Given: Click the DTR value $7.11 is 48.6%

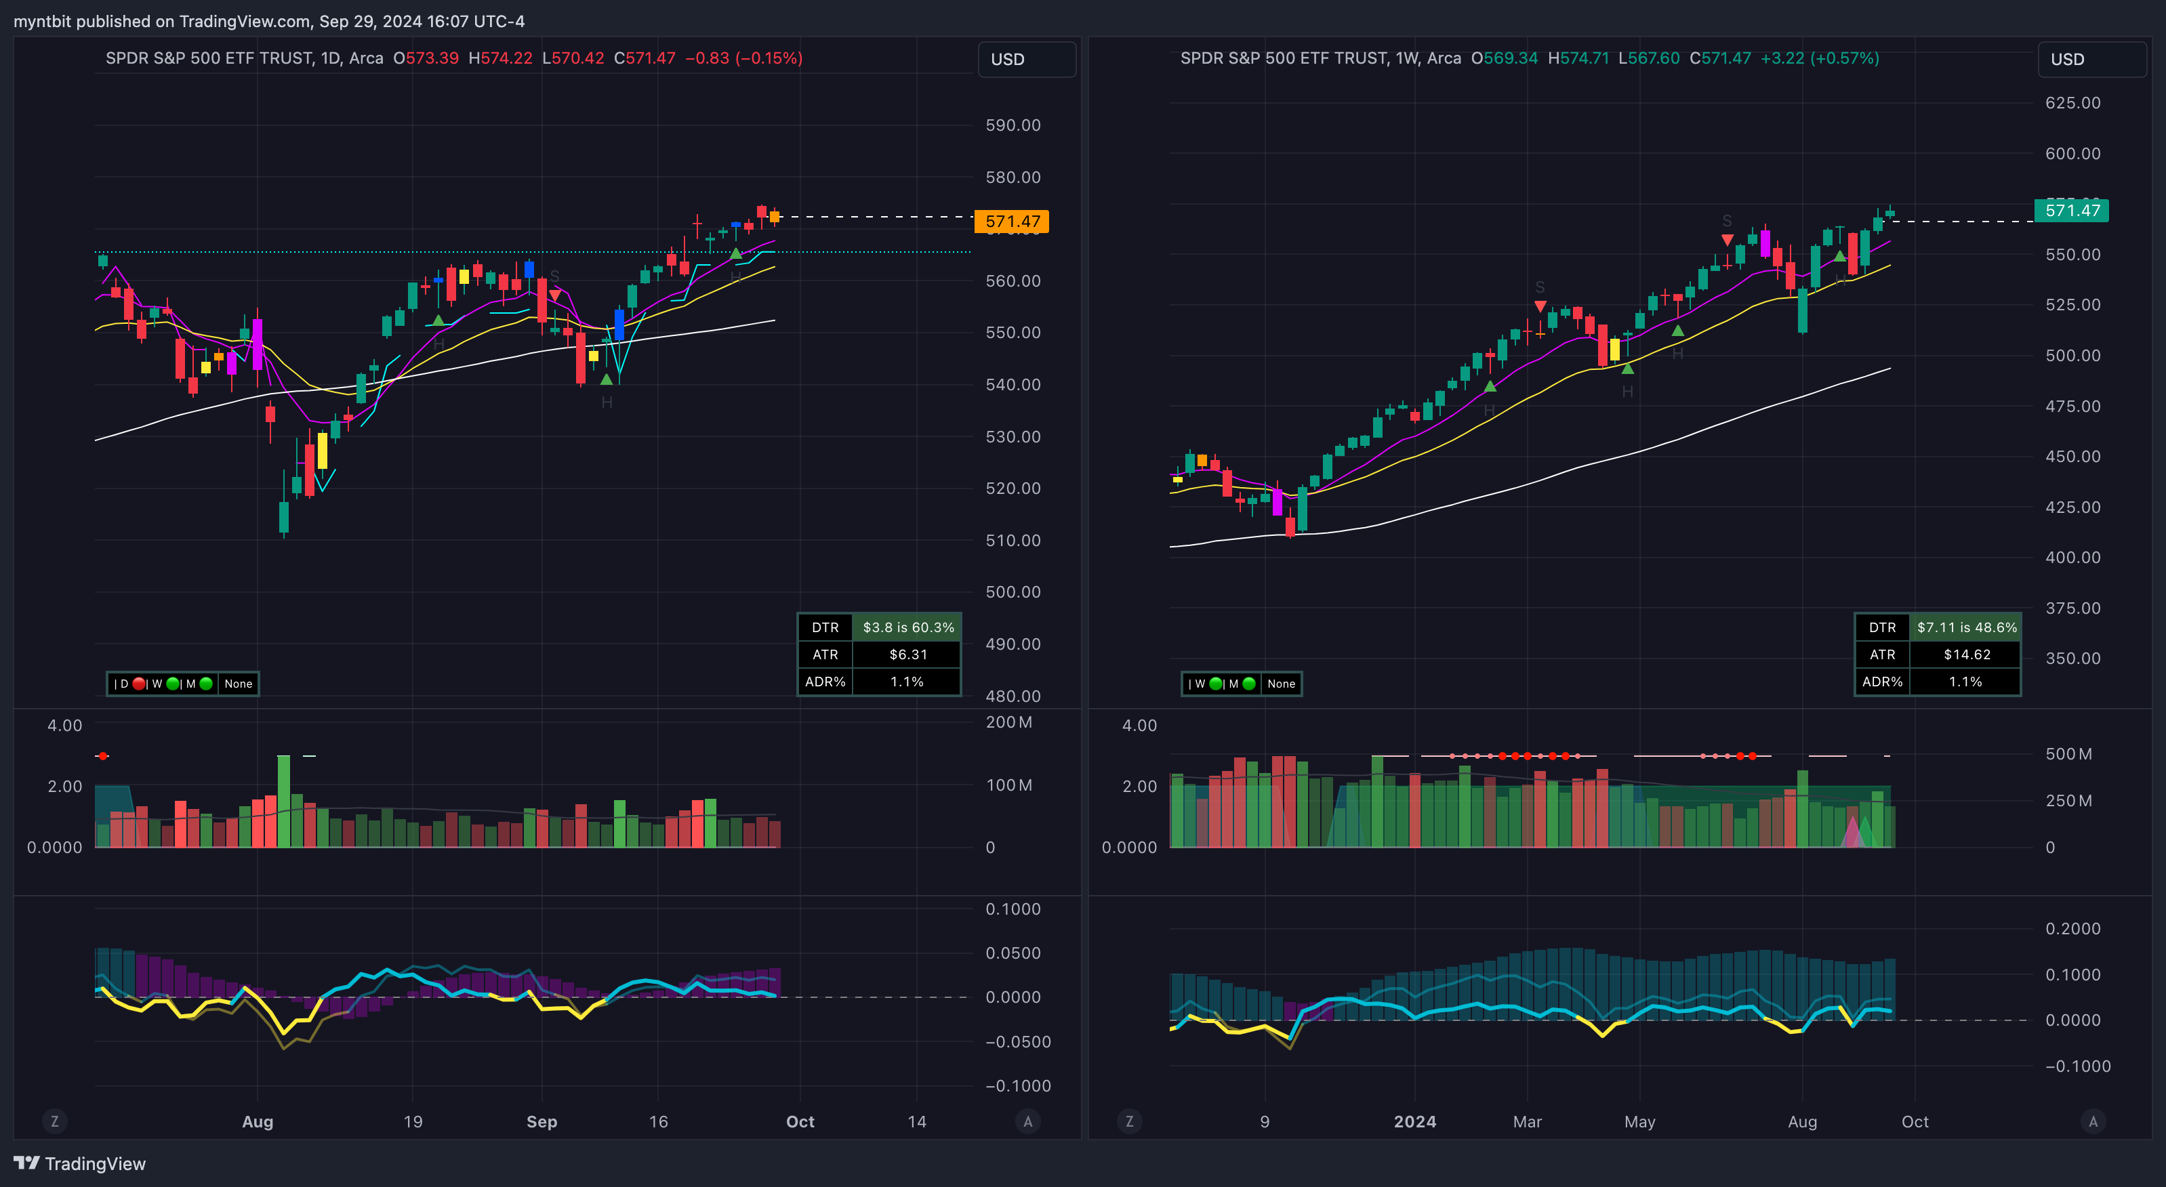Looking at the screenshot, I should pos(1966,627).
